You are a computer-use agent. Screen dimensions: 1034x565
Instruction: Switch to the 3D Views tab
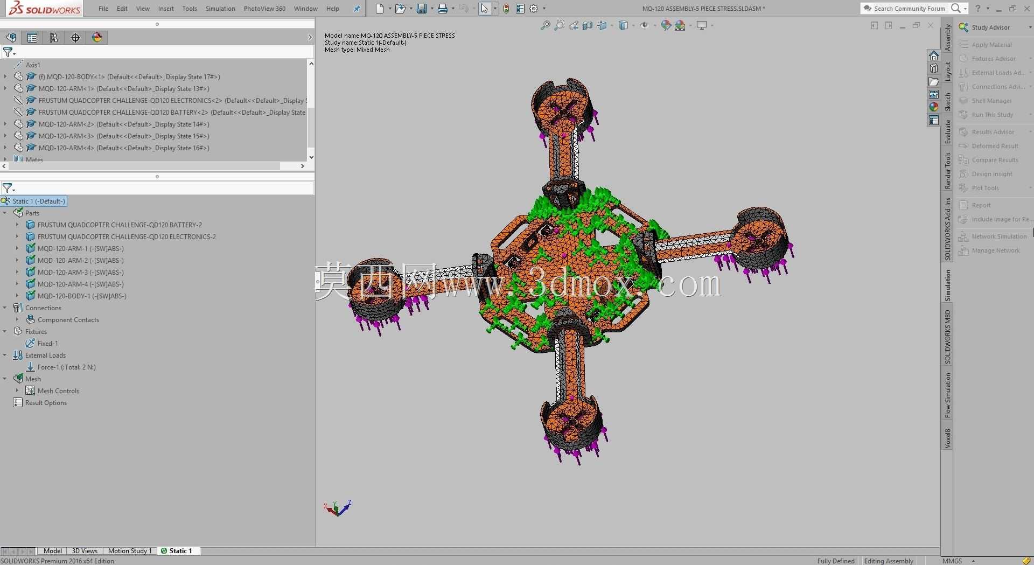click(85, 550)
